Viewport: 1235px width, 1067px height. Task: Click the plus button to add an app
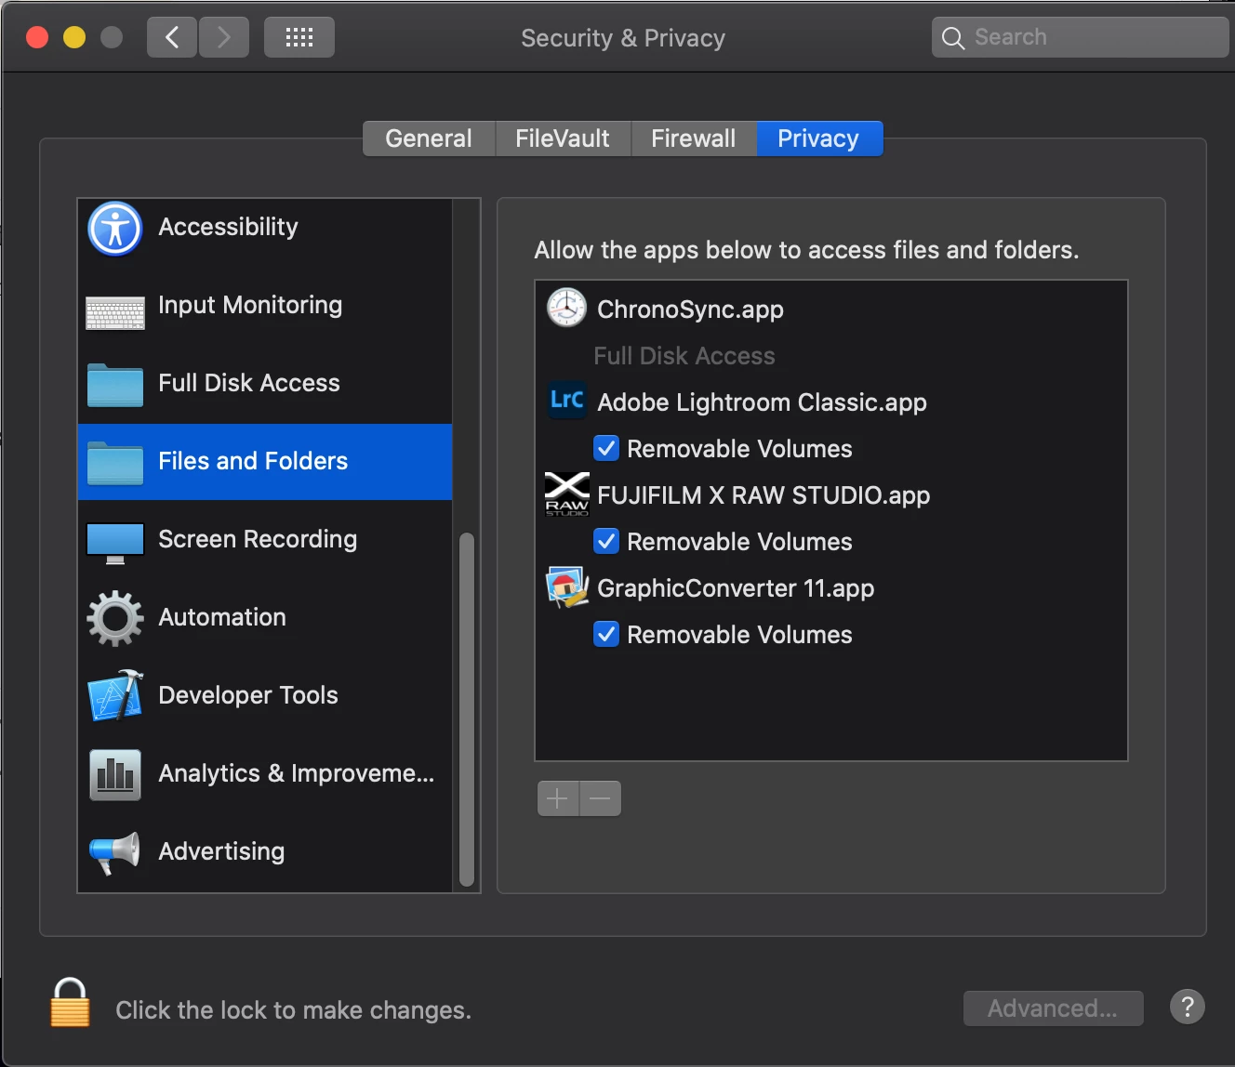[558, 798]
